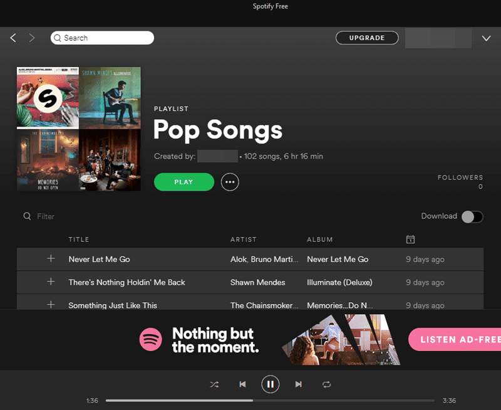Toggle the Download switch
The image size is (501, 410).
point(473,216)
